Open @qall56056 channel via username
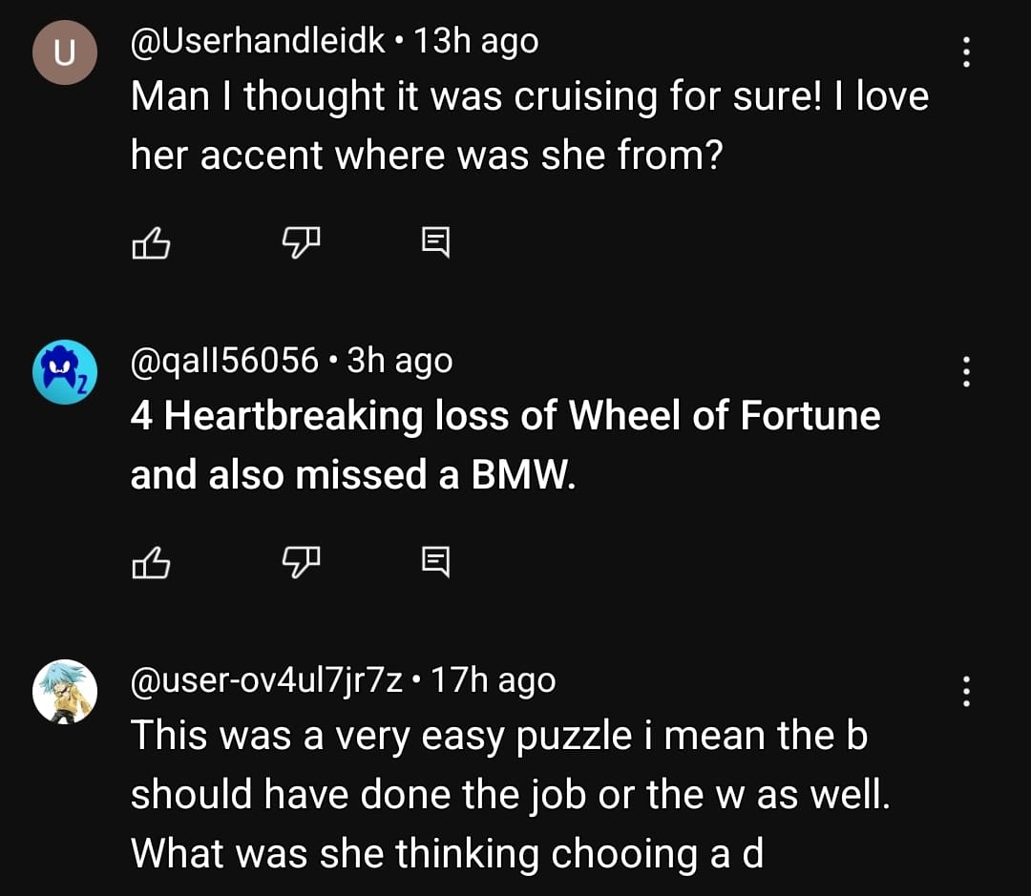The height and width of the screenshot is (896, 1031). tap(224, 360)
